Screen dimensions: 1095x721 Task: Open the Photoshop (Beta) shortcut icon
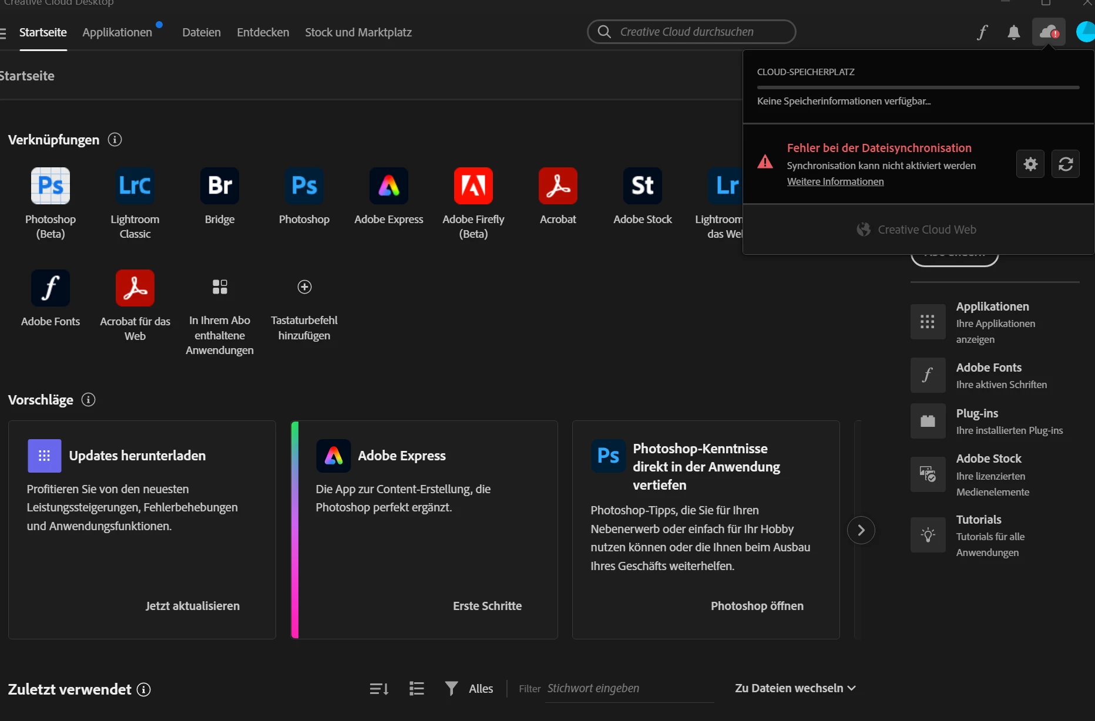coord(51,186)
